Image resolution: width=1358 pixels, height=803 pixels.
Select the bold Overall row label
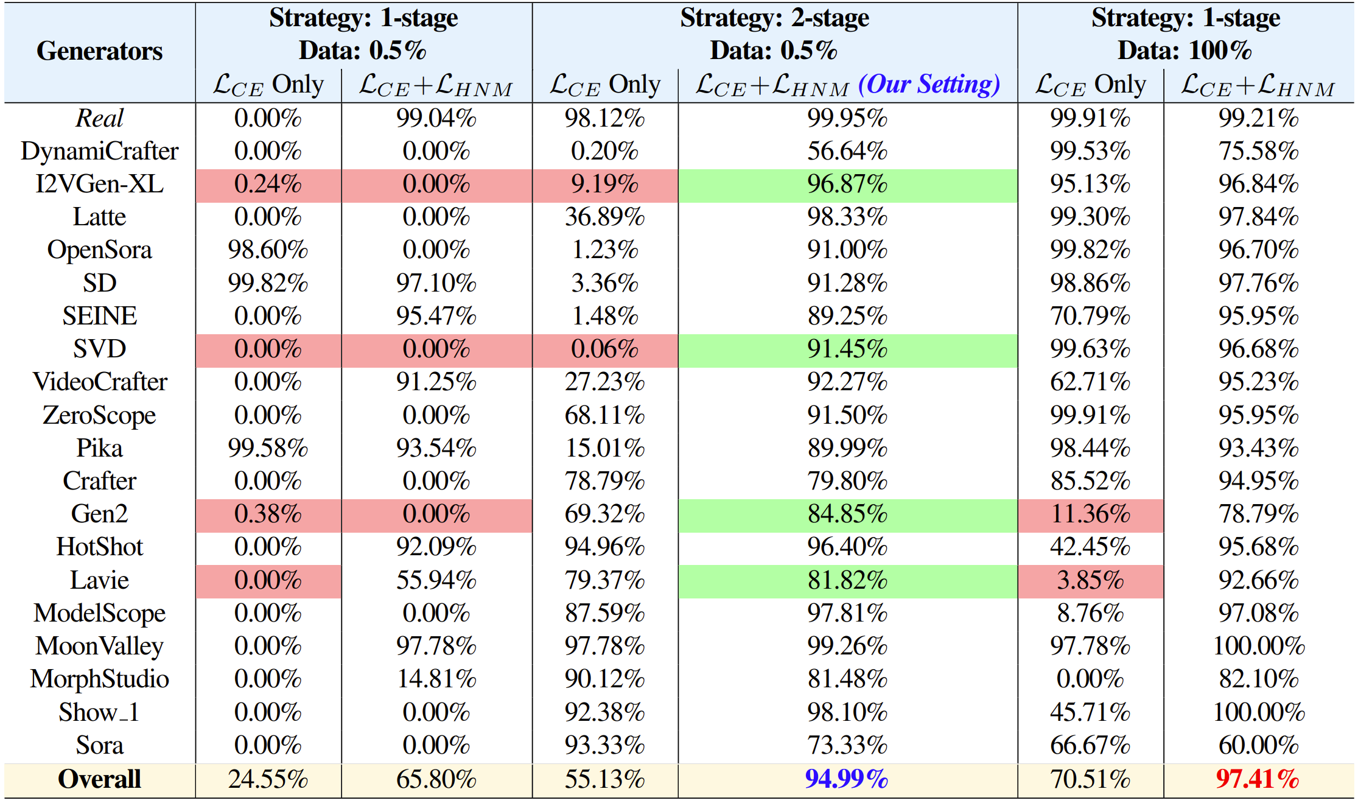point(99,779)
